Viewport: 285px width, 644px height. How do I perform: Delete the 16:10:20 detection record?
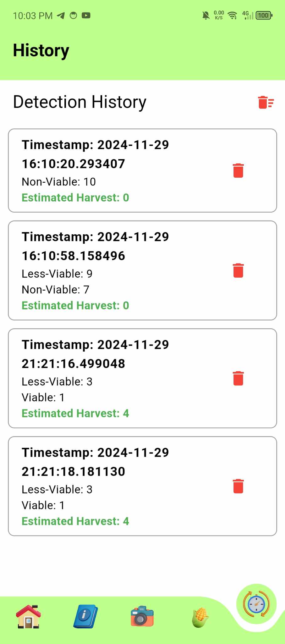tap(238, 170)
